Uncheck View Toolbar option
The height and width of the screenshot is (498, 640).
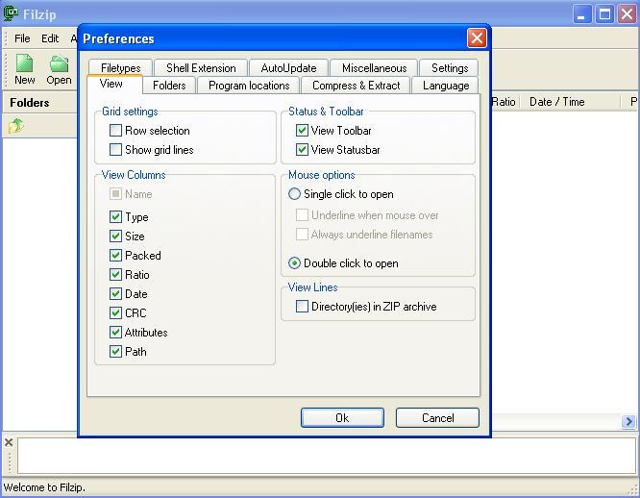[302, 131]
